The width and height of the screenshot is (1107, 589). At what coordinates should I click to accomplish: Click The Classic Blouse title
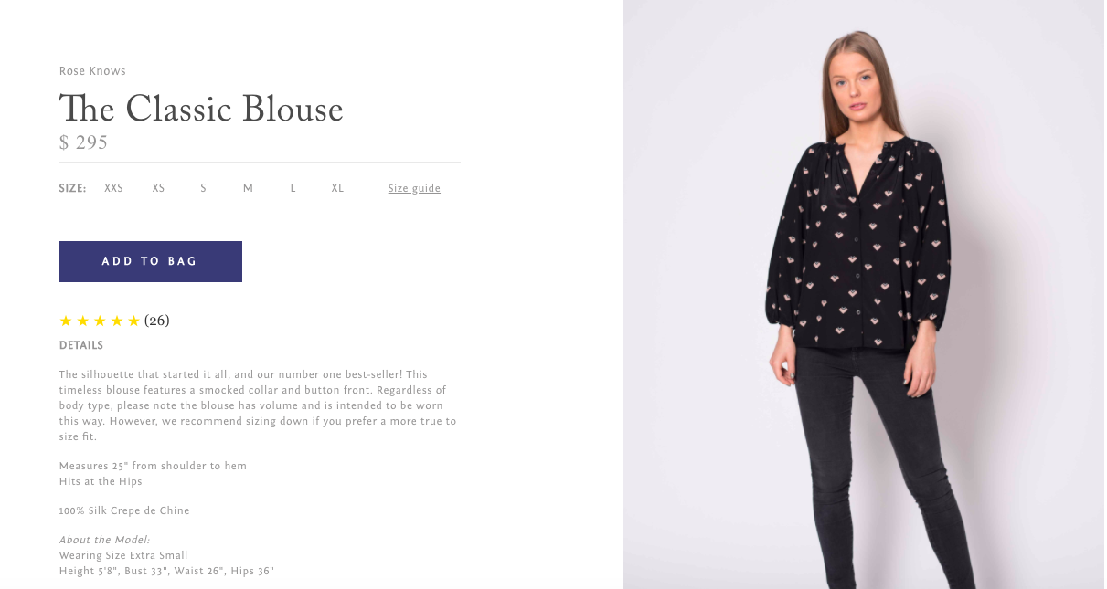201,109
